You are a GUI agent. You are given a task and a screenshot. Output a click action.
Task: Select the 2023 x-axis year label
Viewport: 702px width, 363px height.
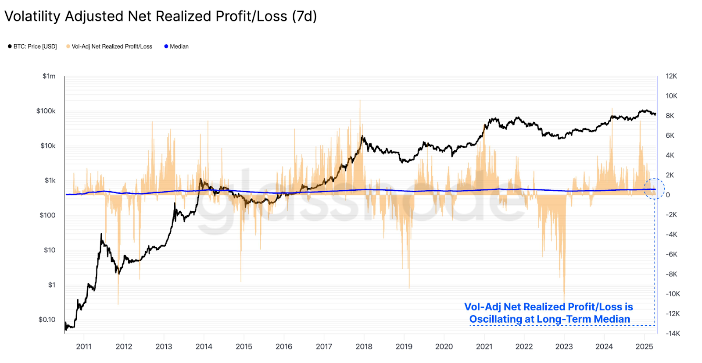[564, 346]
